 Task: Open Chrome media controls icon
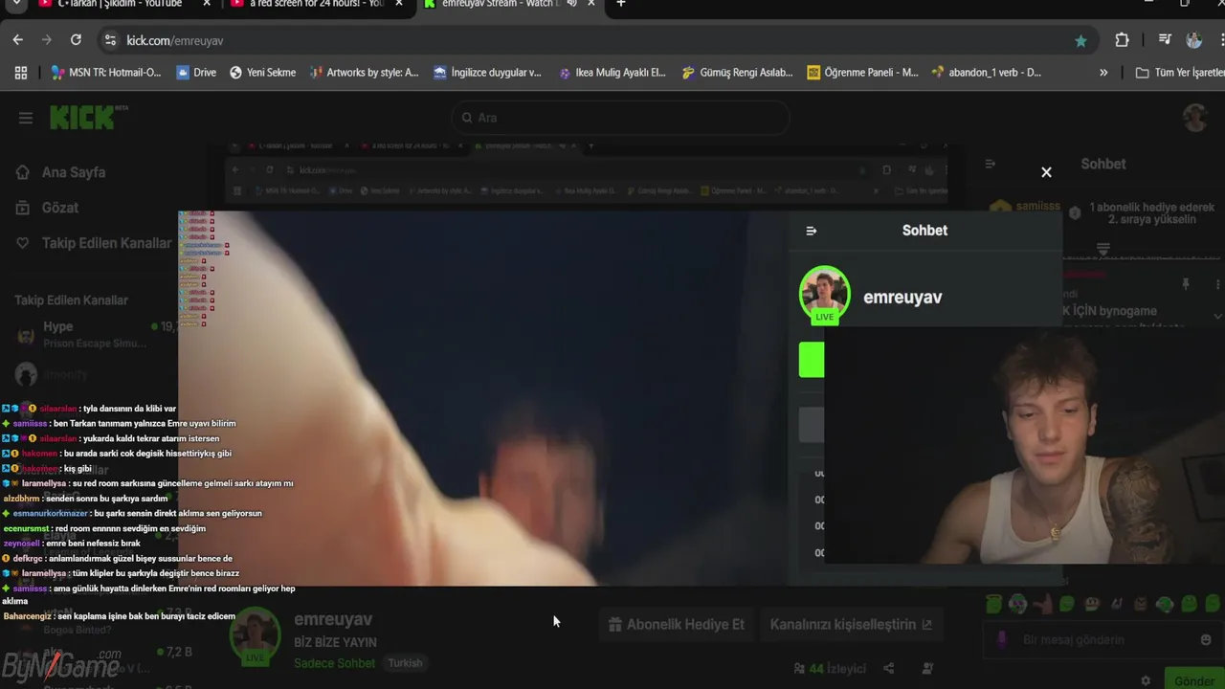[x=1165, y=40]
